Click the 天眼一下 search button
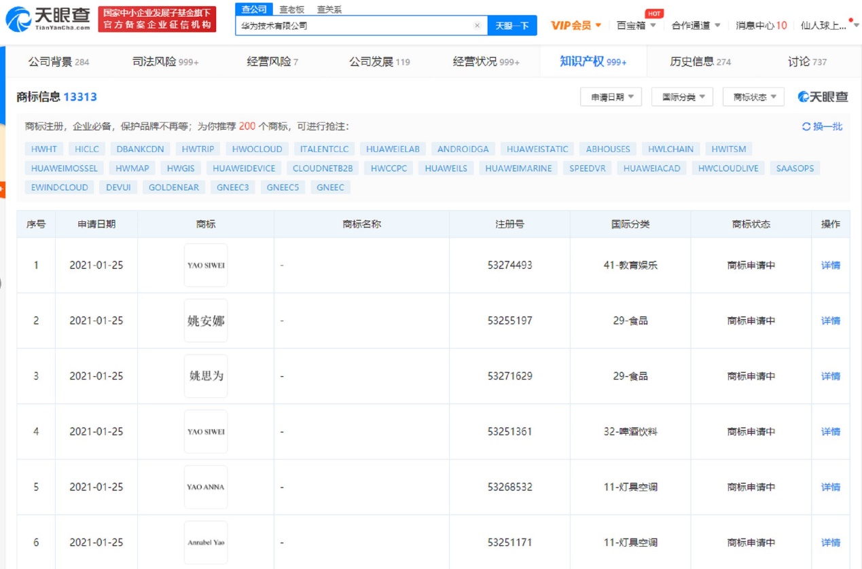The height and width of the screenshot is (569, 862). pyautogui.click(x=511, y=26)
